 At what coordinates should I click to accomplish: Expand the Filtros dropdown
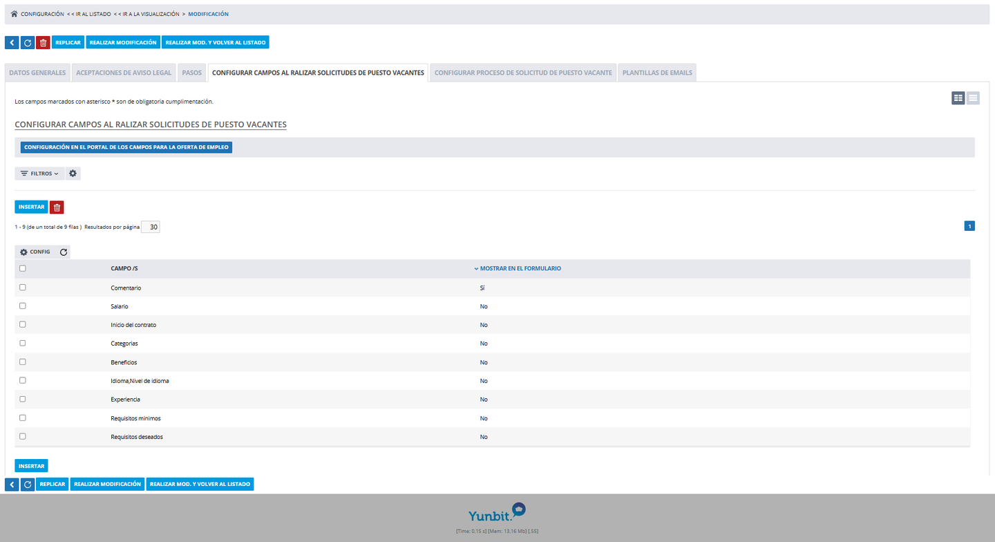(39, 174)
